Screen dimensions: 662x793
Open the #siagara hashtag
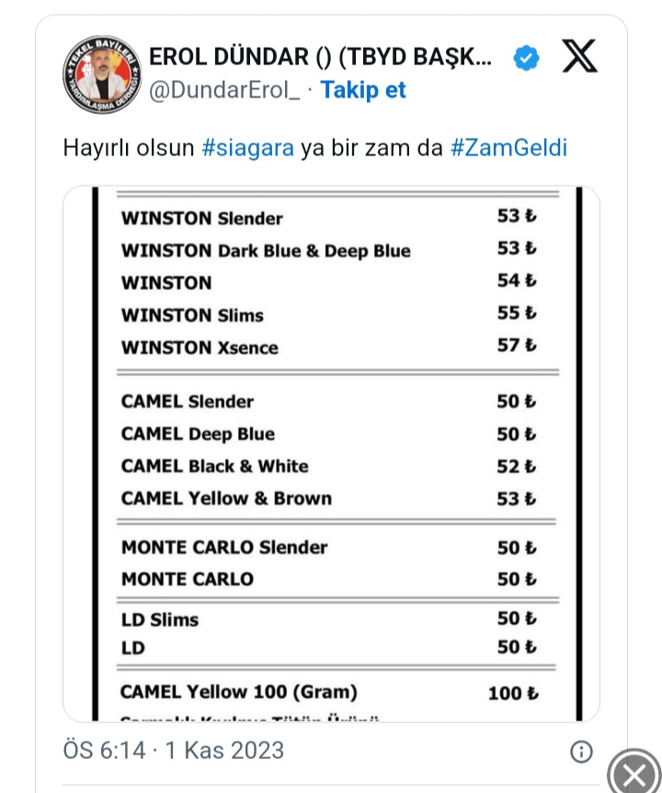247,148
